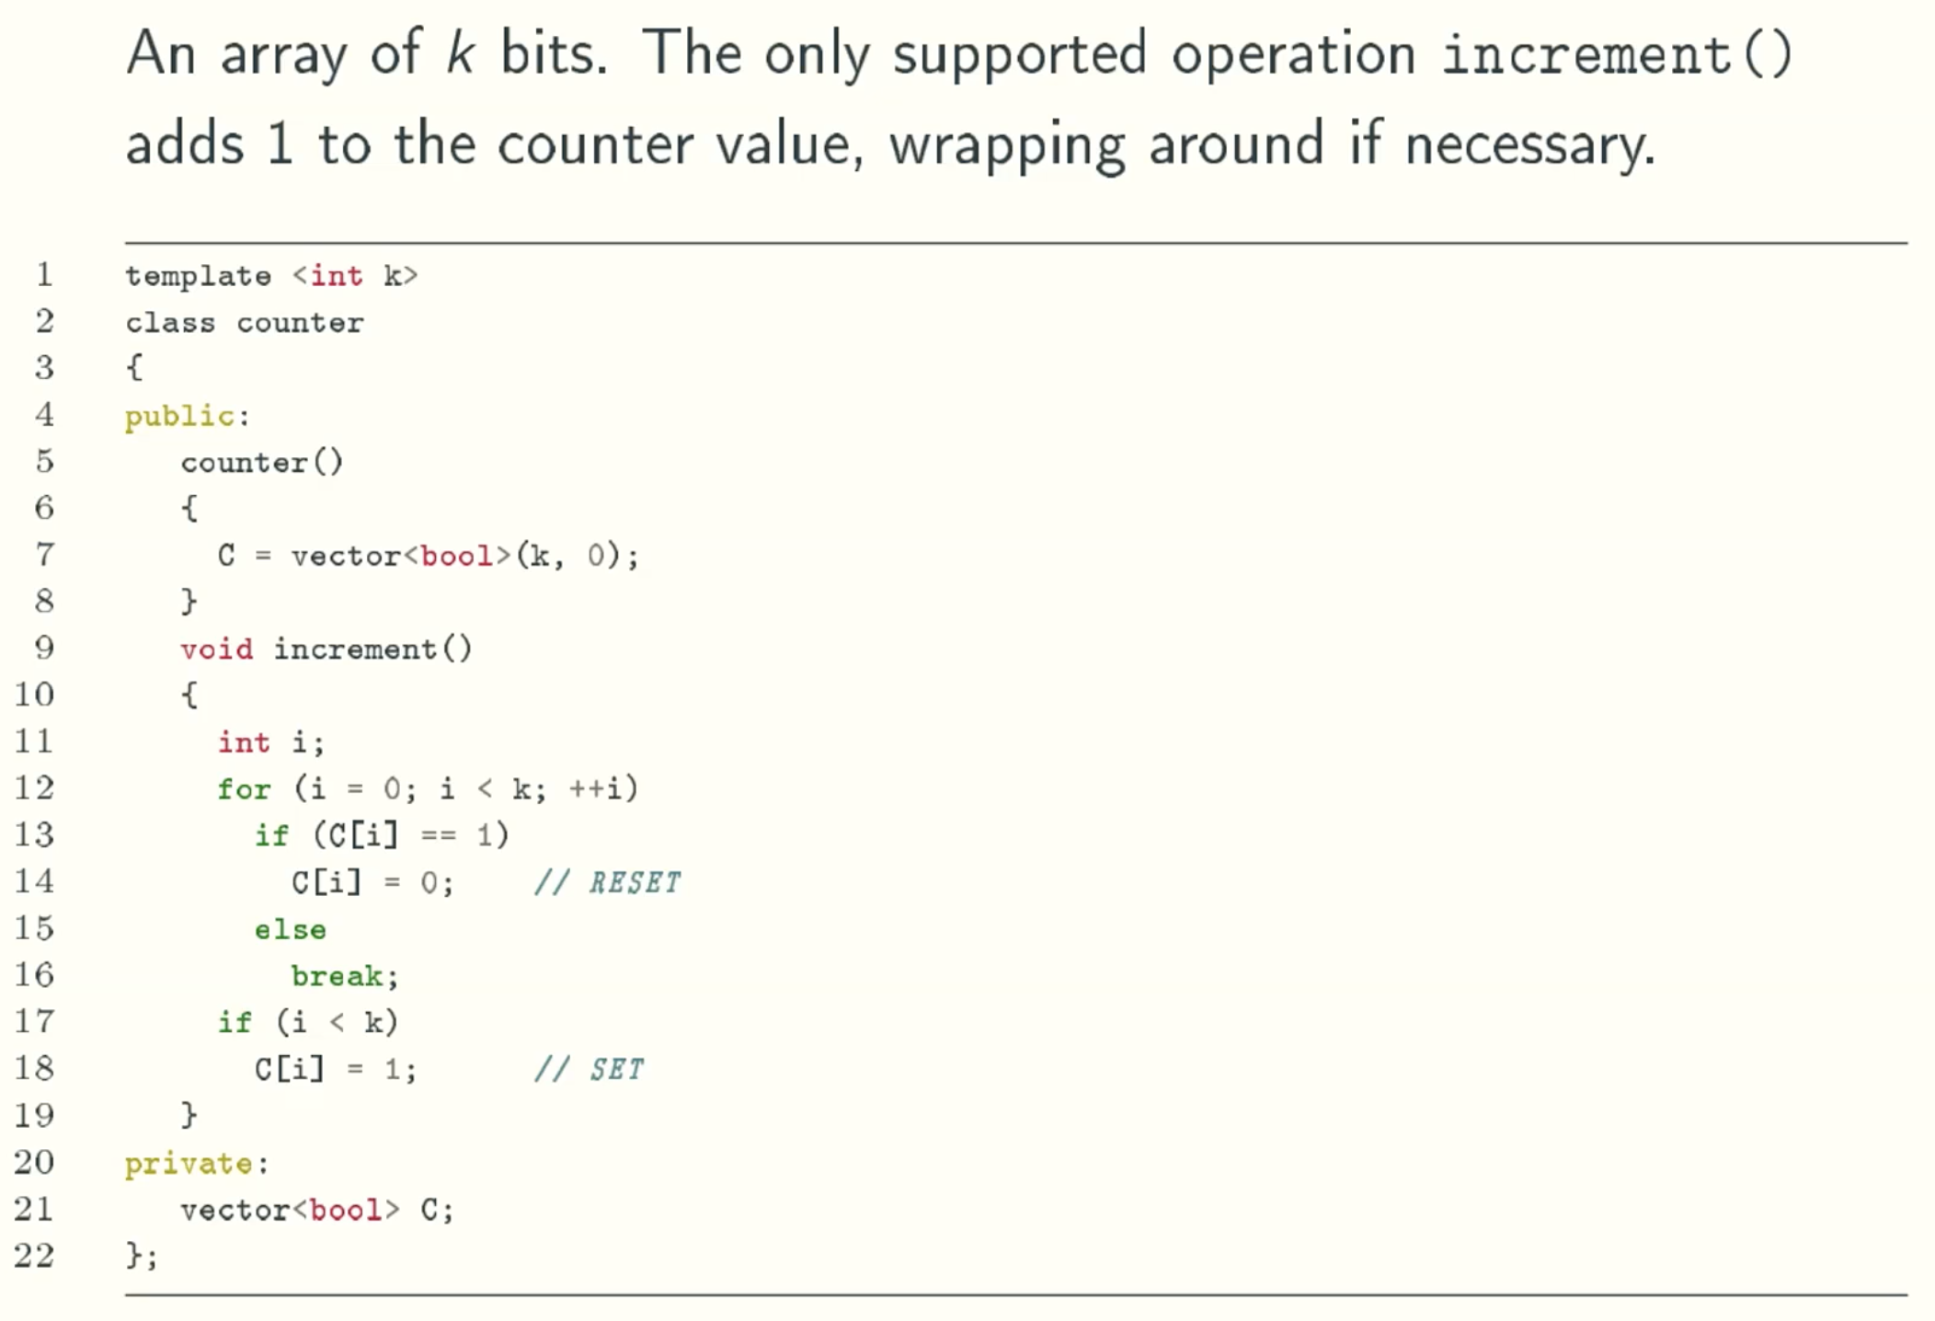Viewport: 1935px width, 1321px height.
Task: Click the 'counter()' constructor on line 5
Action: click(x=262, y=462)
